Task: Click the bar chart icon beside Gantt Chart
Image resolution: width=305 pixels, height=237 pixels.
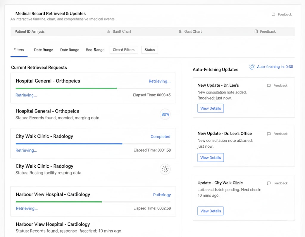Action: tap(109, 32)
